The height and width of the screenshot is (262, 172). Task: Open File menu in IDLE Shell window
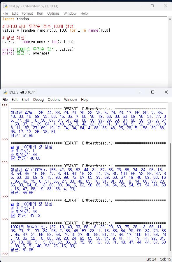(5, 100)
